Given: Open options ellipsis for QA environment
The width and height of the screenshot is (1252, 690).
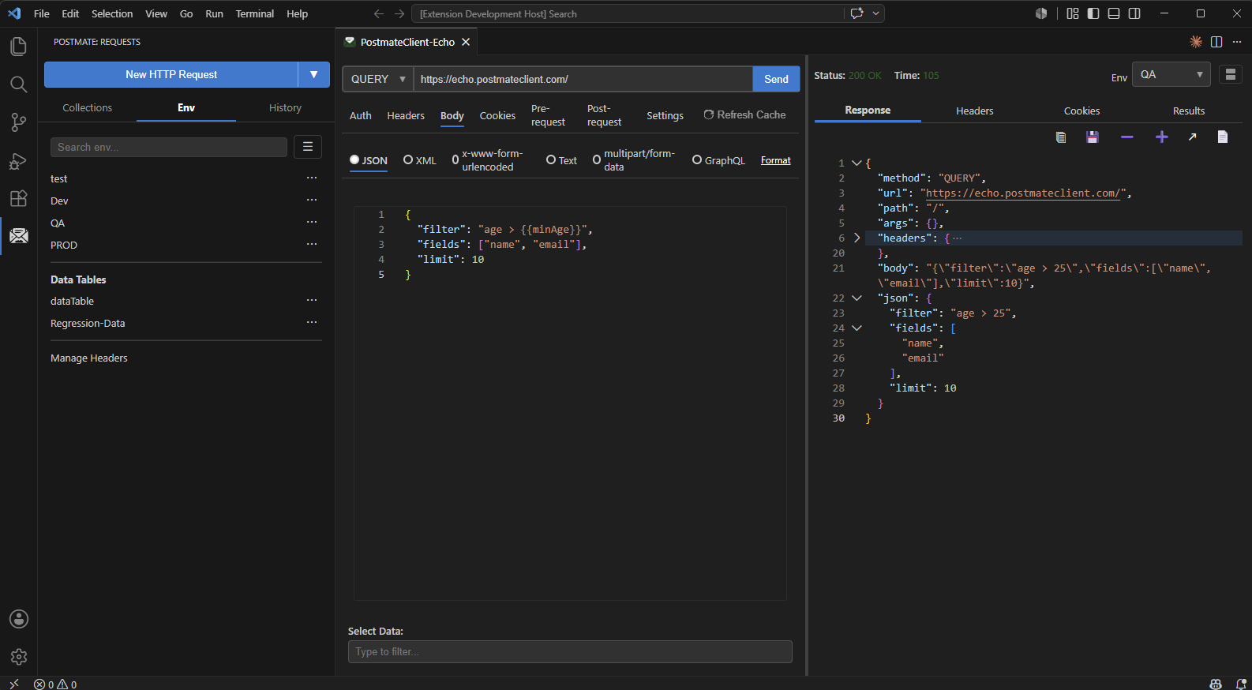Looking at the screenshot, I should tap(312, 222).
